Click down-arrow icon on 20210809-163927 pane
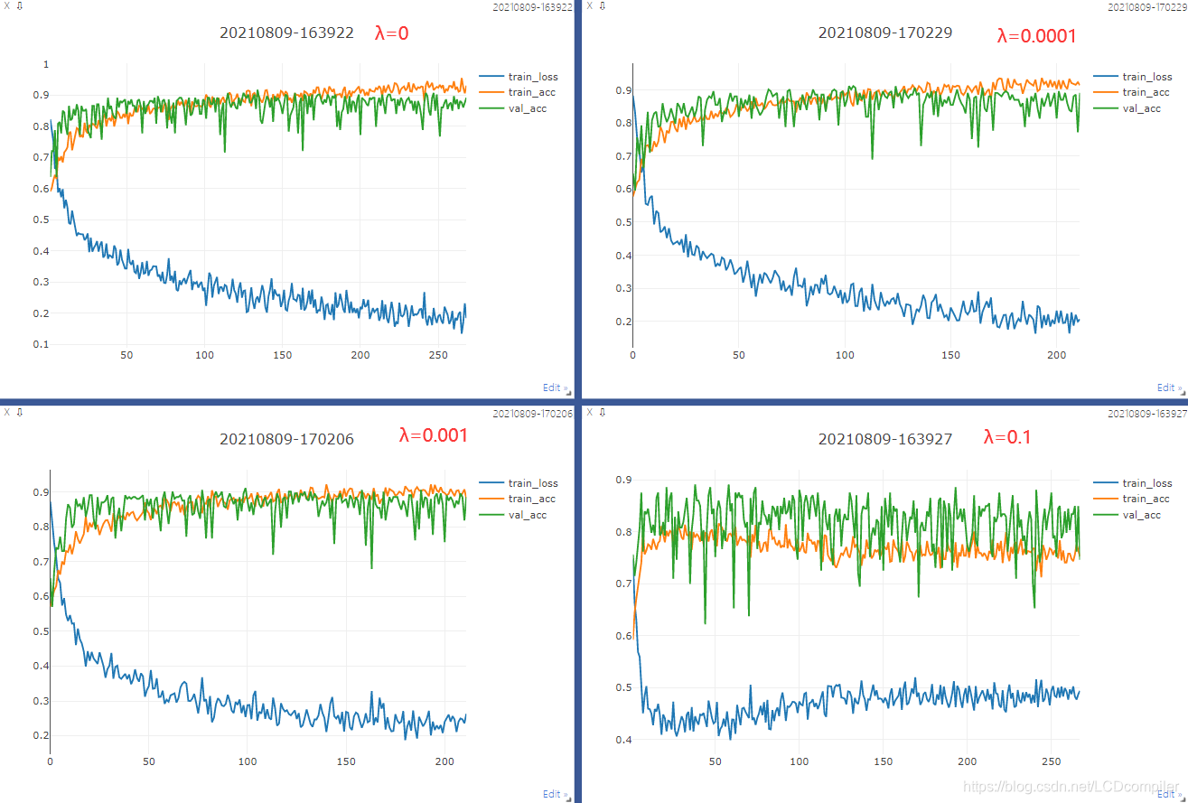Screen dimensions: 1188x803 coord(603,412)
